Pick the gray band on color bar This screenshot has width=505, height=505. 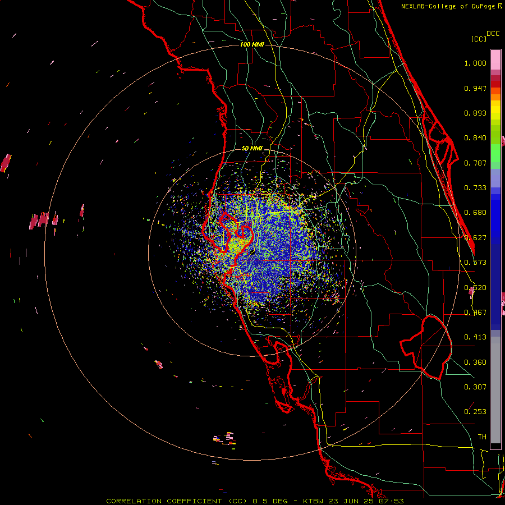[x=495, y=390]
